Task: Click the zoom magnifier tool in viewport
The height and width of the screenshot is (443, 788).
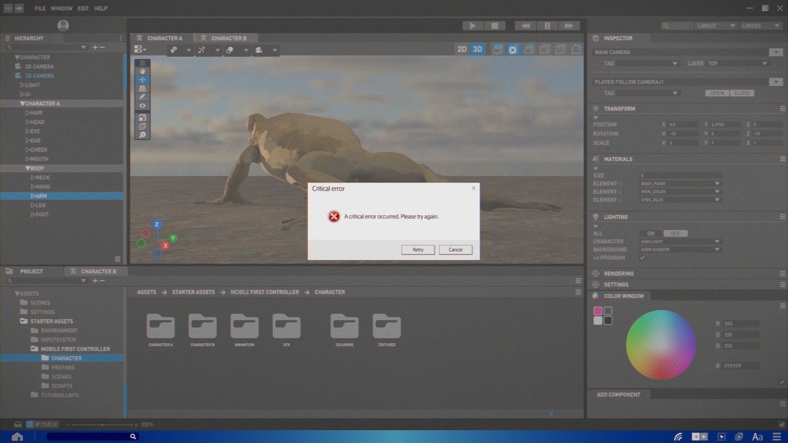Action: [142, 135]
